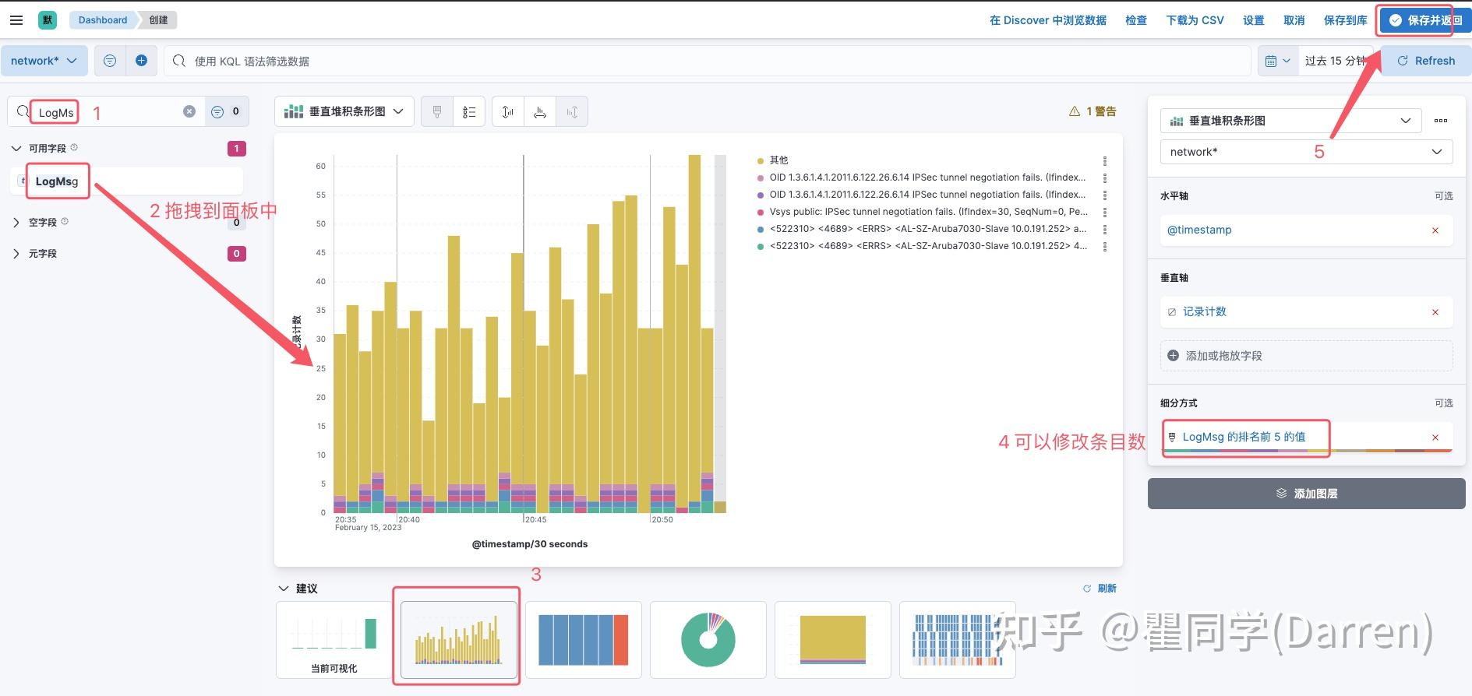Collapse the 可用字段 section
1472x696 pixels.
(x=16, y=148)
